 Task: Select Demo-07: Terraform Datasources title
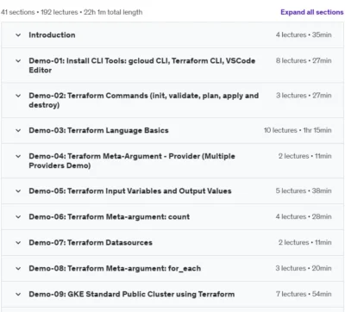click(x=91, y=243)
